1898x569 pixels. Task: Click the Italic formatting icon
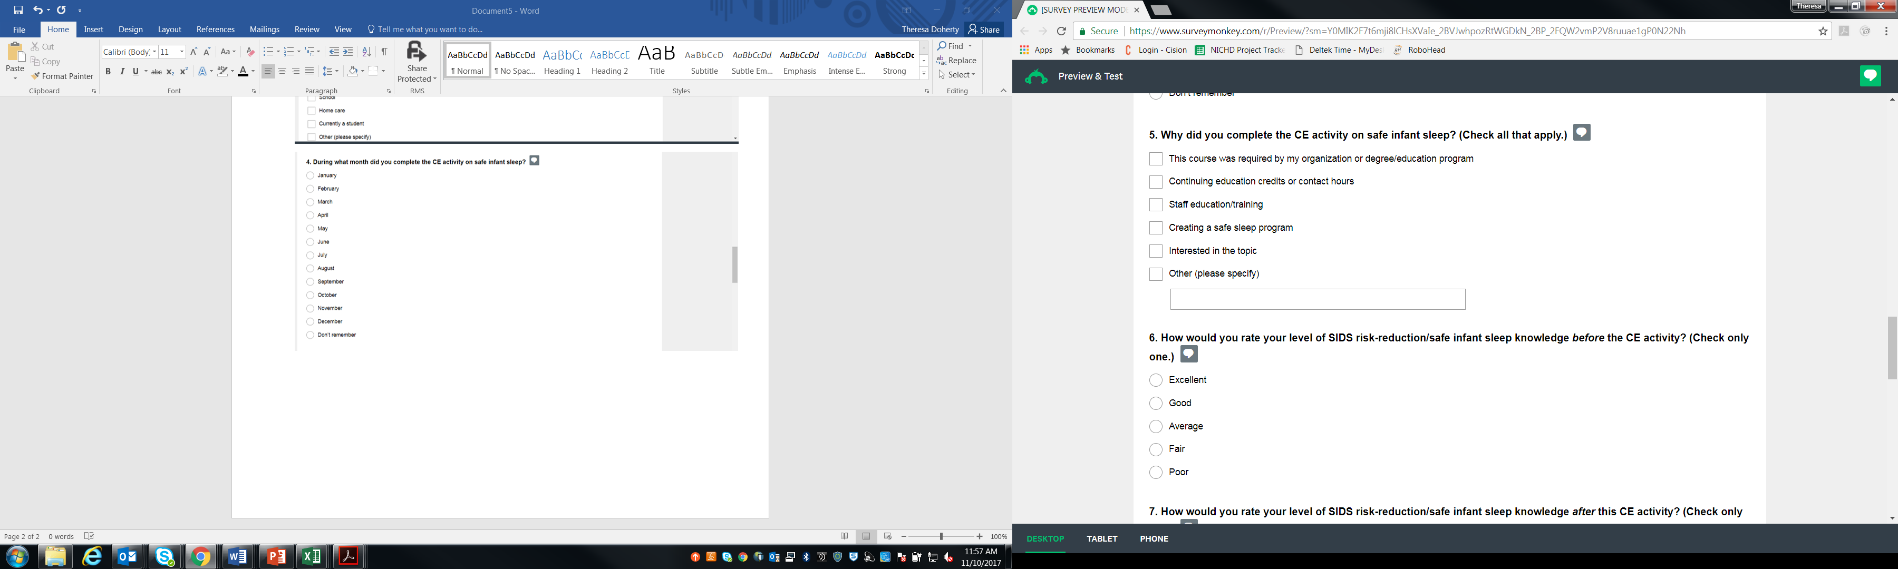(x=122, y=72)
